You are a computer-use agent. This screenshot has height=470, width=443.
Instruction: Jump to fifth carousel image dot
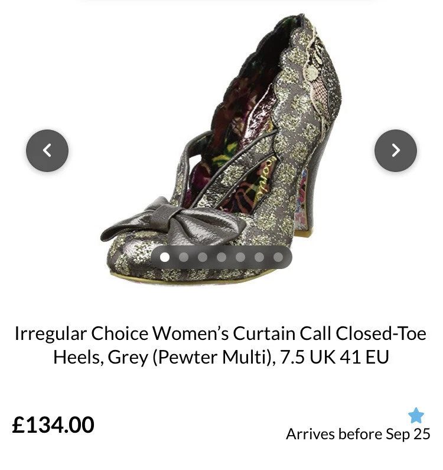pos(240,257)
